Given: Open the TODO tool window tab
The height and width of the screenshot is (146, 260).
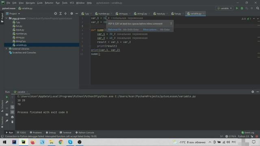Looking at the screenshot, I should pos(22,133).
